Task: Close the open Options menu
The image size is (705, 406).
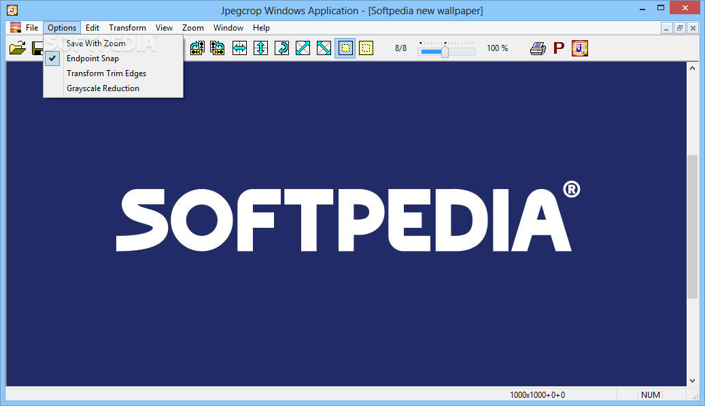Action: (62, 28)
